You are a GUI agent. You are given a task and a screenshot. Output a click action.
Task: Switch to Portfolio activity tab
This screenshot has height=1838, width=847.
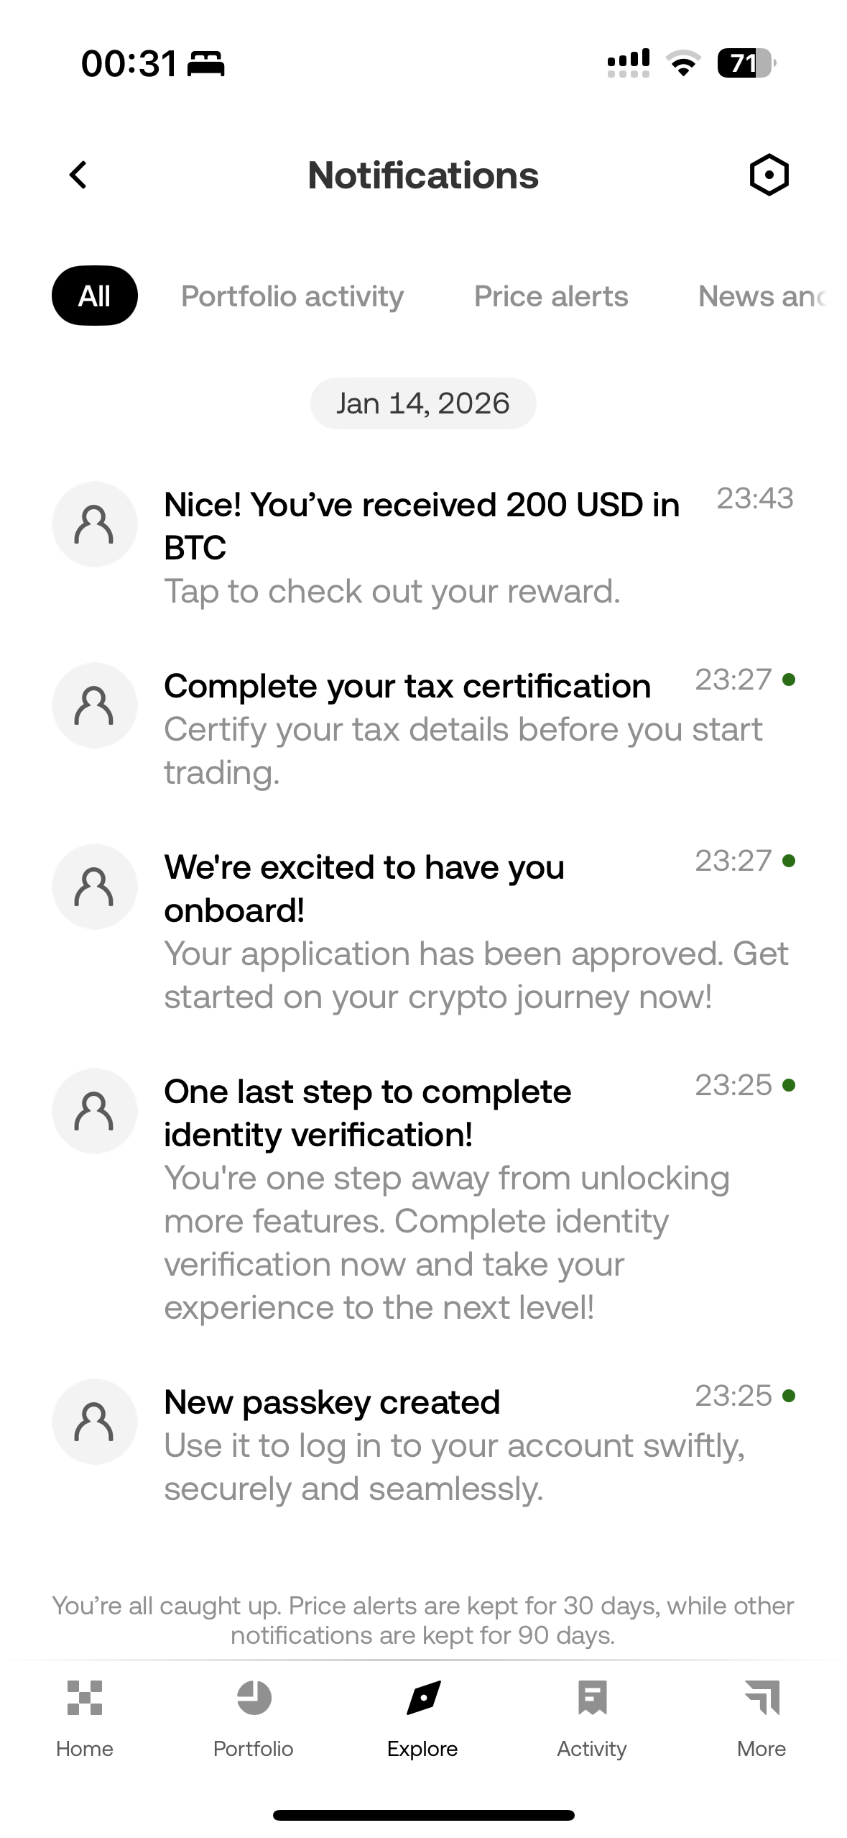292,296
